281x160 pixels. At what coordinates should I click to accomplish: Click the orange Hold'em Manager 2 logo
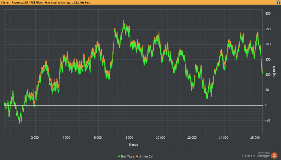tap(274, 155)
